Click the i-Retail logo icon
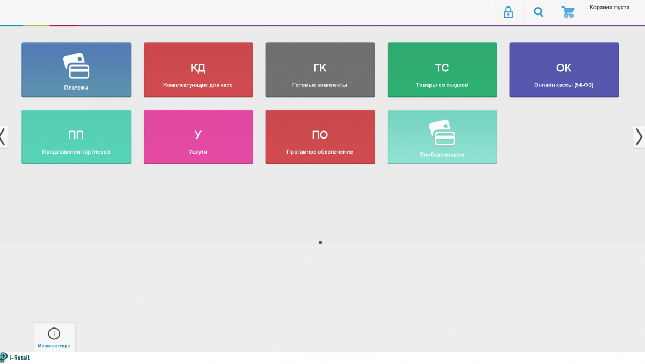 (4, 358)
